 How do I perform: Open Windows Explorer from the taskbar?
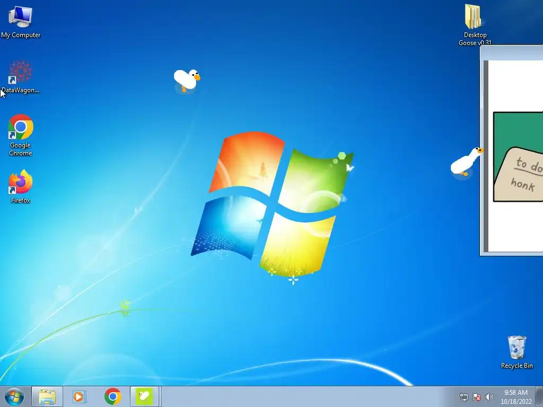pos(47,396)
